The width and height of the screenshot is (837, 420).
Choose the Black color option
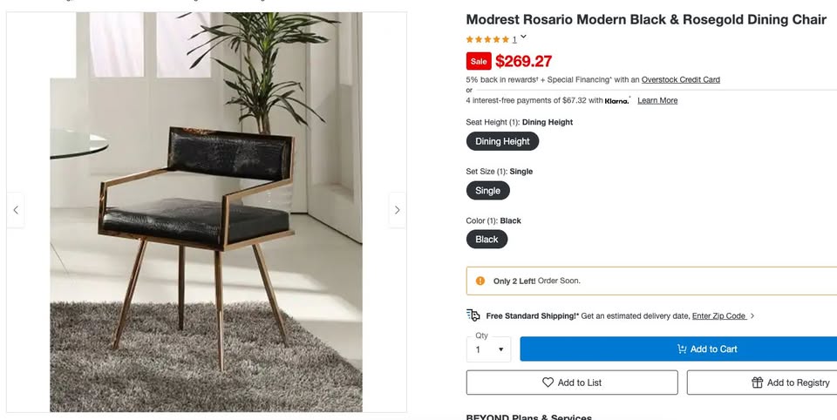tap(487, 240)
